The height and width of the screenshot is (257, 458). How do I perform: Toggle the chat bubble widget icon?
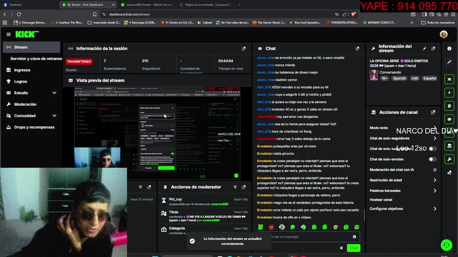click(x=449, y=119)
